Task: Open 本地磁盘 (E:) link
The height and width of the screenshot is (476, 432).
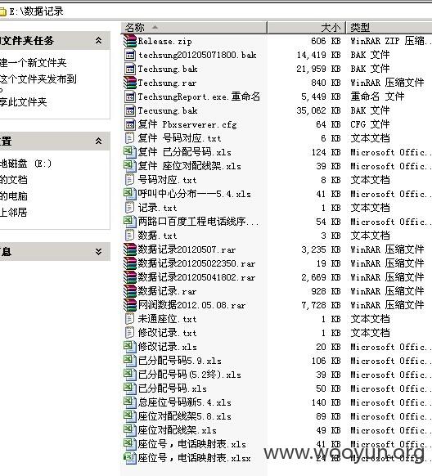Action: click(25, 164)
